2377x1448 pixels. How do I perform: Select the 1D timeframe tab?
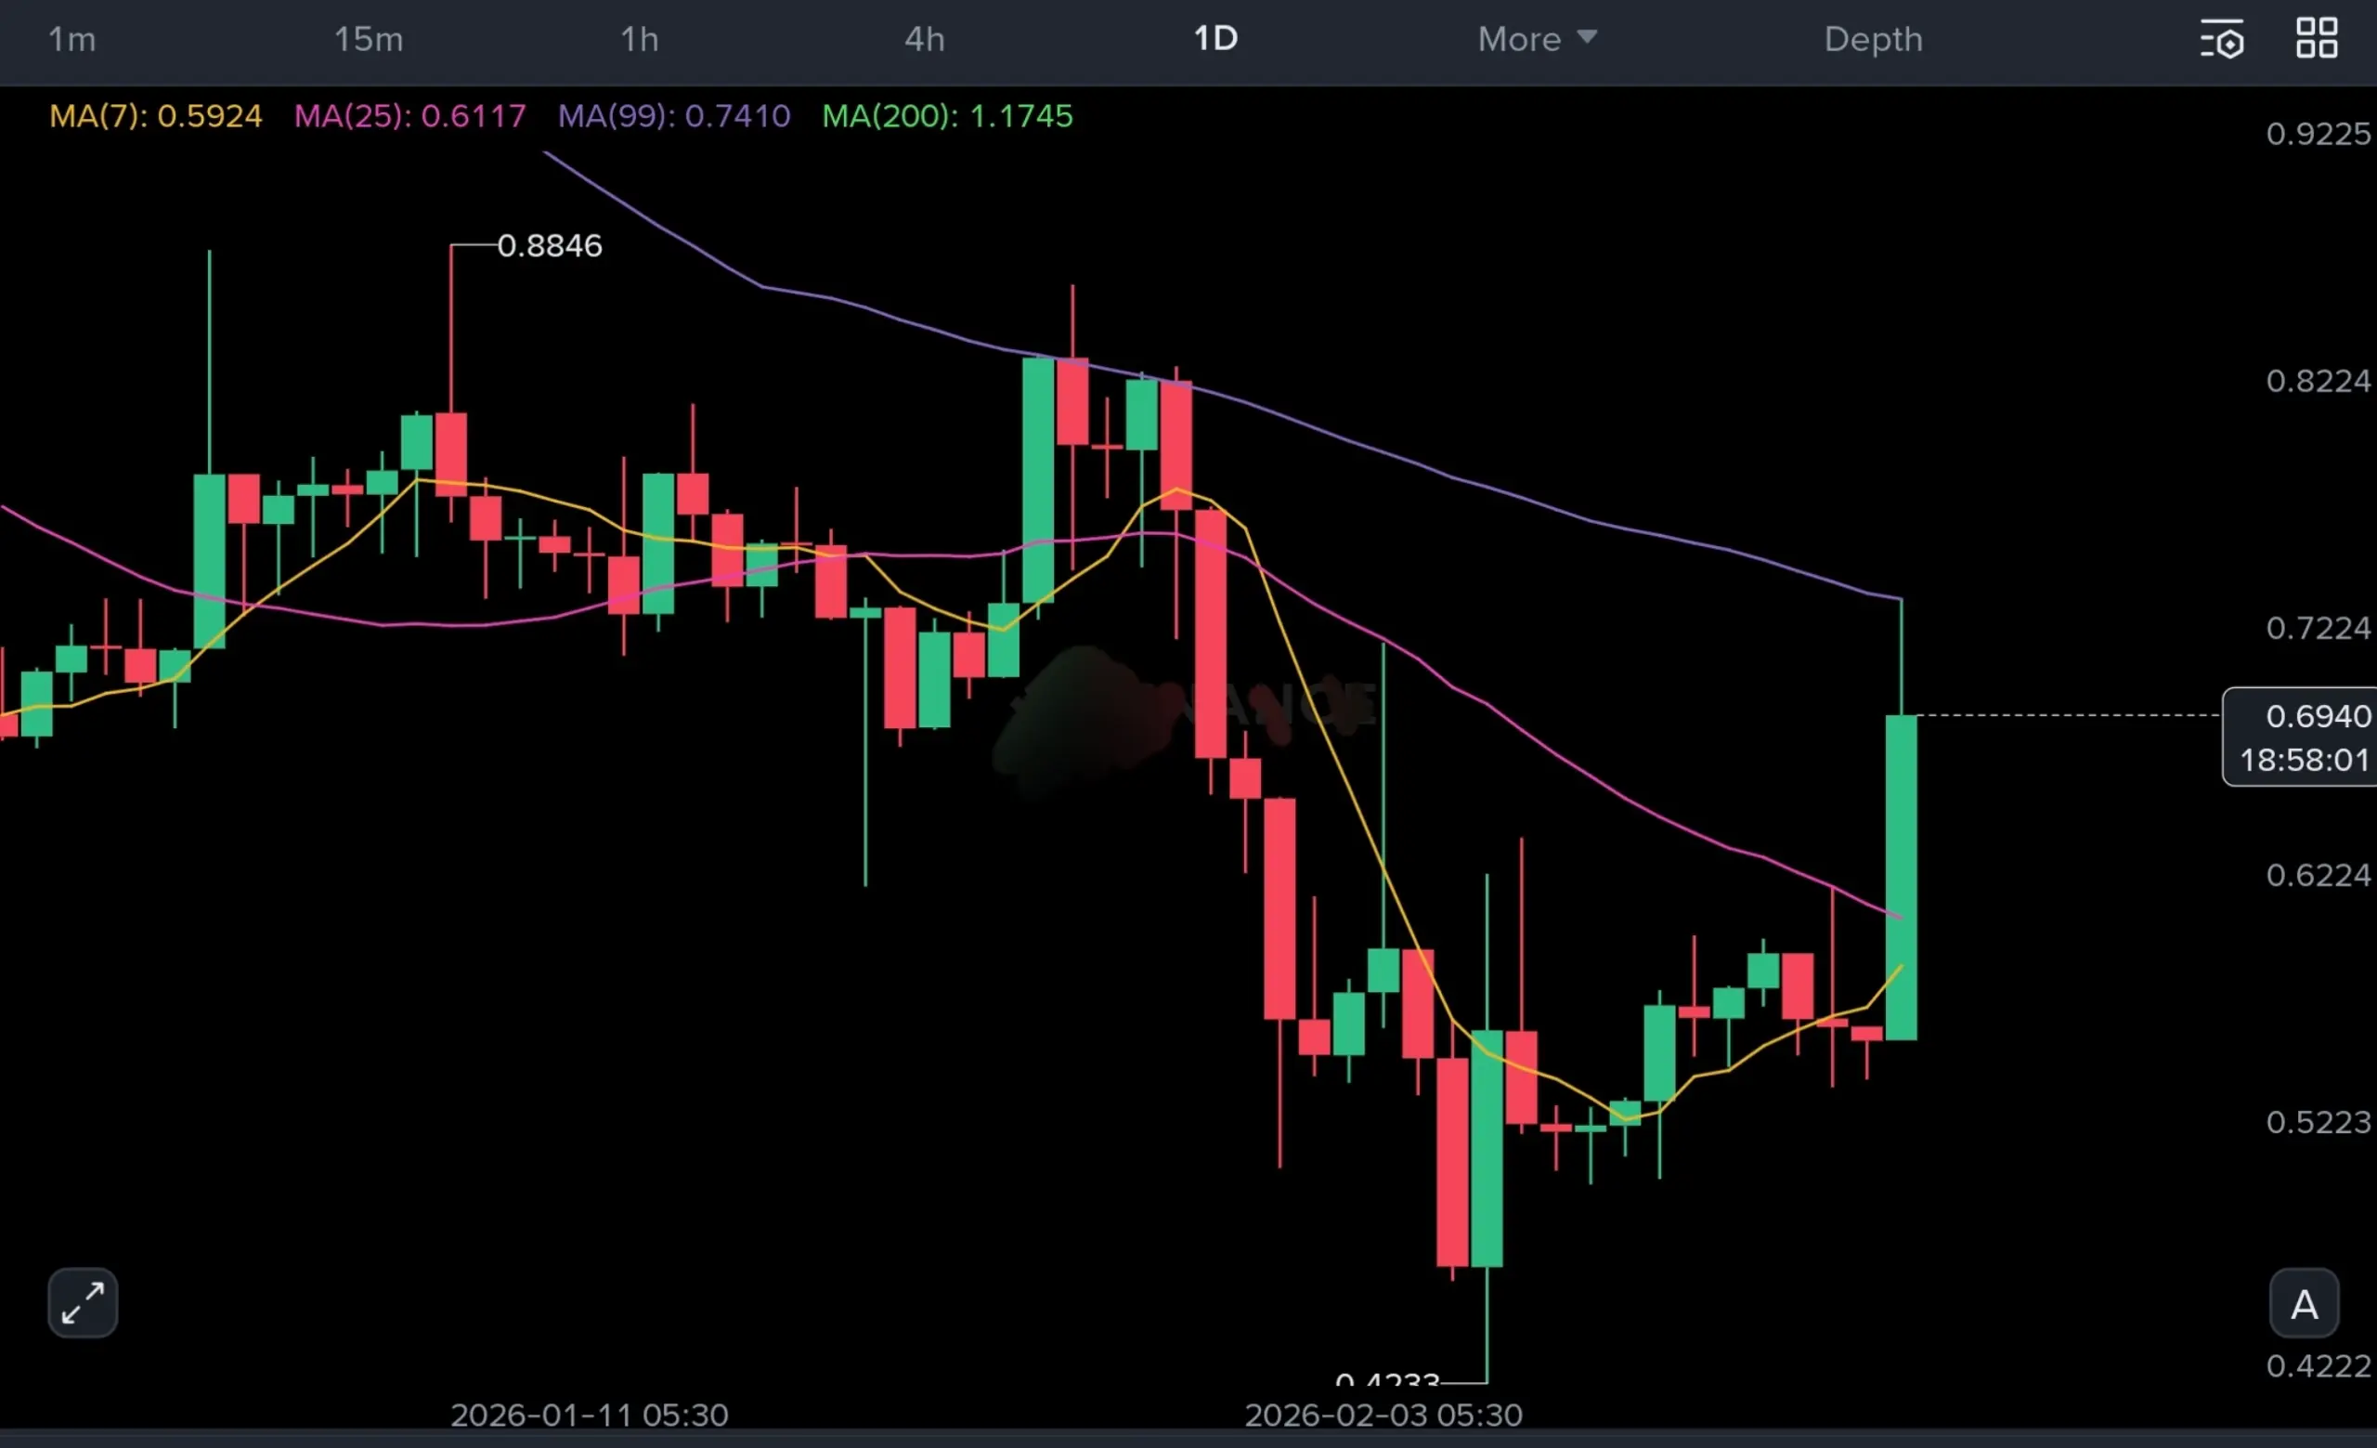(x=1215, y=39)
